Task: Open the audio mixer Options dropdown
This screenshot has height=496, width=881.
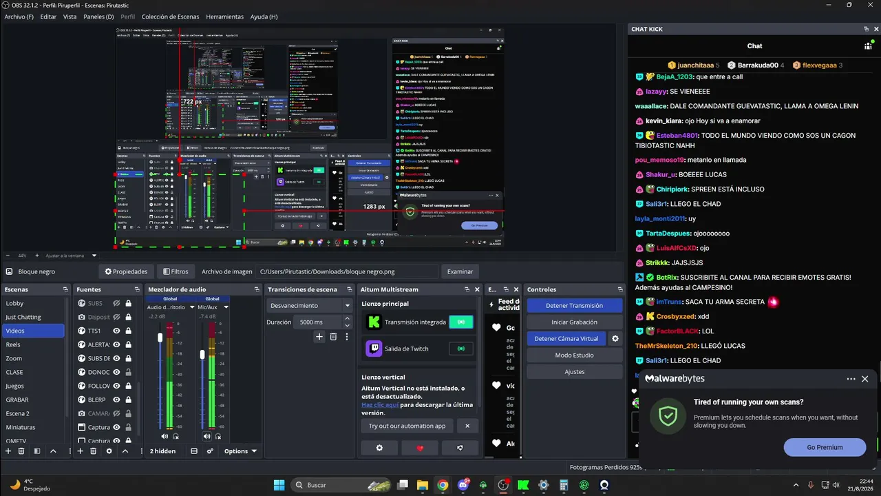Action: coord(240,451)
